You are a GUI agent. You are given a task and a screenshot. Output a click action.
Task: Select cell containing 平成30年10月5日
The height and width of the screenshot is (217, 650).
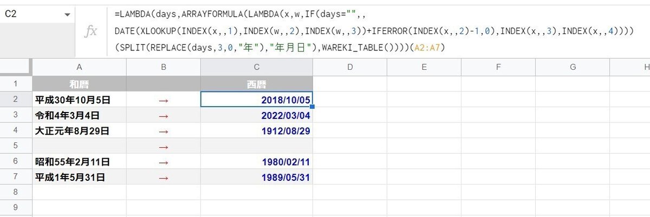pos(80,100)
